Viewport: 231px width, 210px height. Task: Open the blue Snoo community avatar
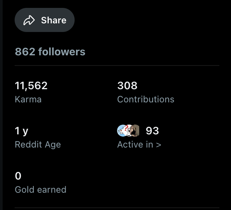pyautogui.click(x=121, y=131)
